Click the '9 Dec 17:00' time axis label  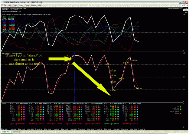pyautogui.click(x=142, y=129)
